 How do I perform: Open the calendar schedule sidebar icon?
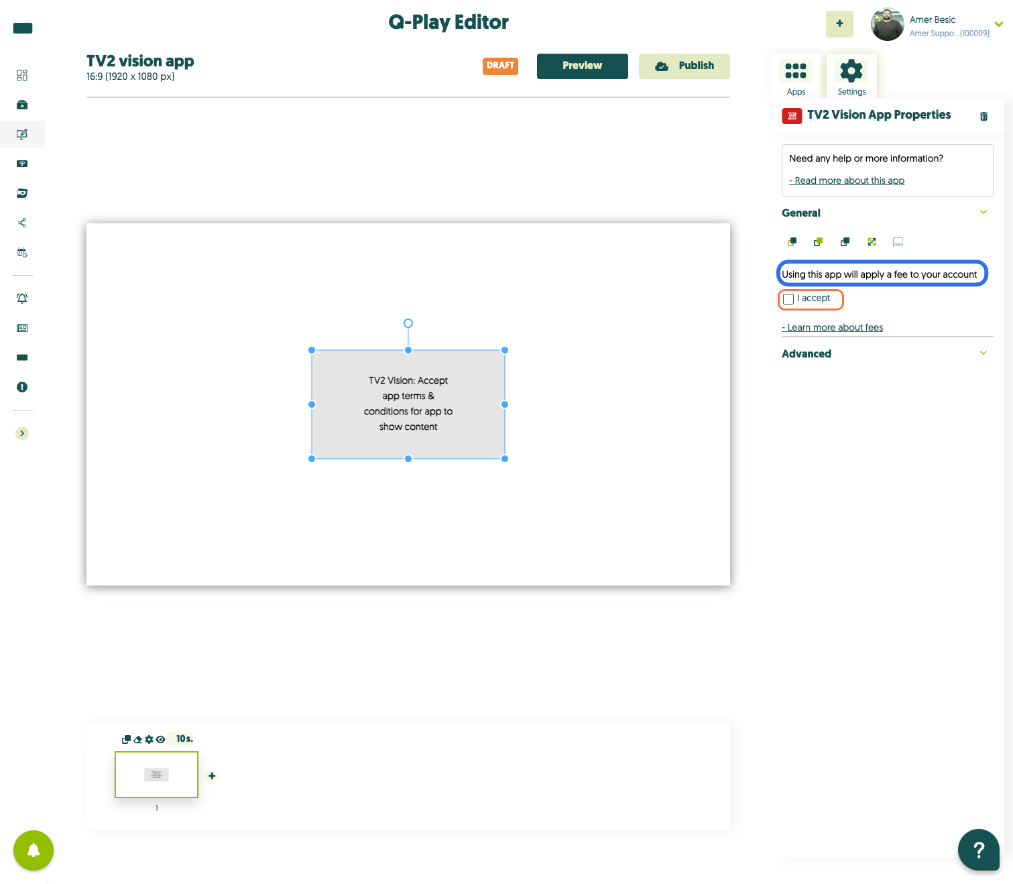coord(22,253)
